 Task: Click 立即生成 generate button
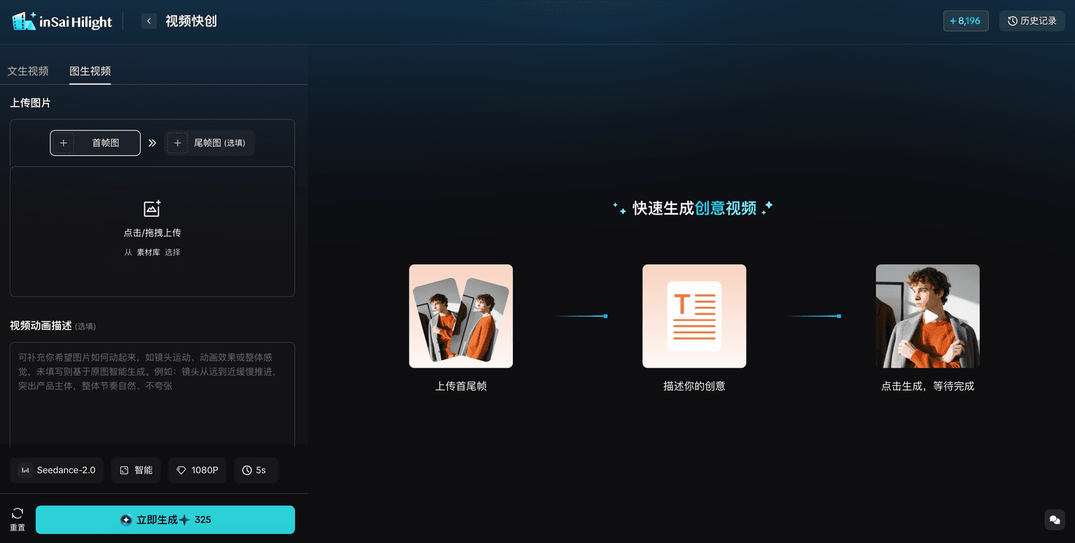click(x=165, y=520)
